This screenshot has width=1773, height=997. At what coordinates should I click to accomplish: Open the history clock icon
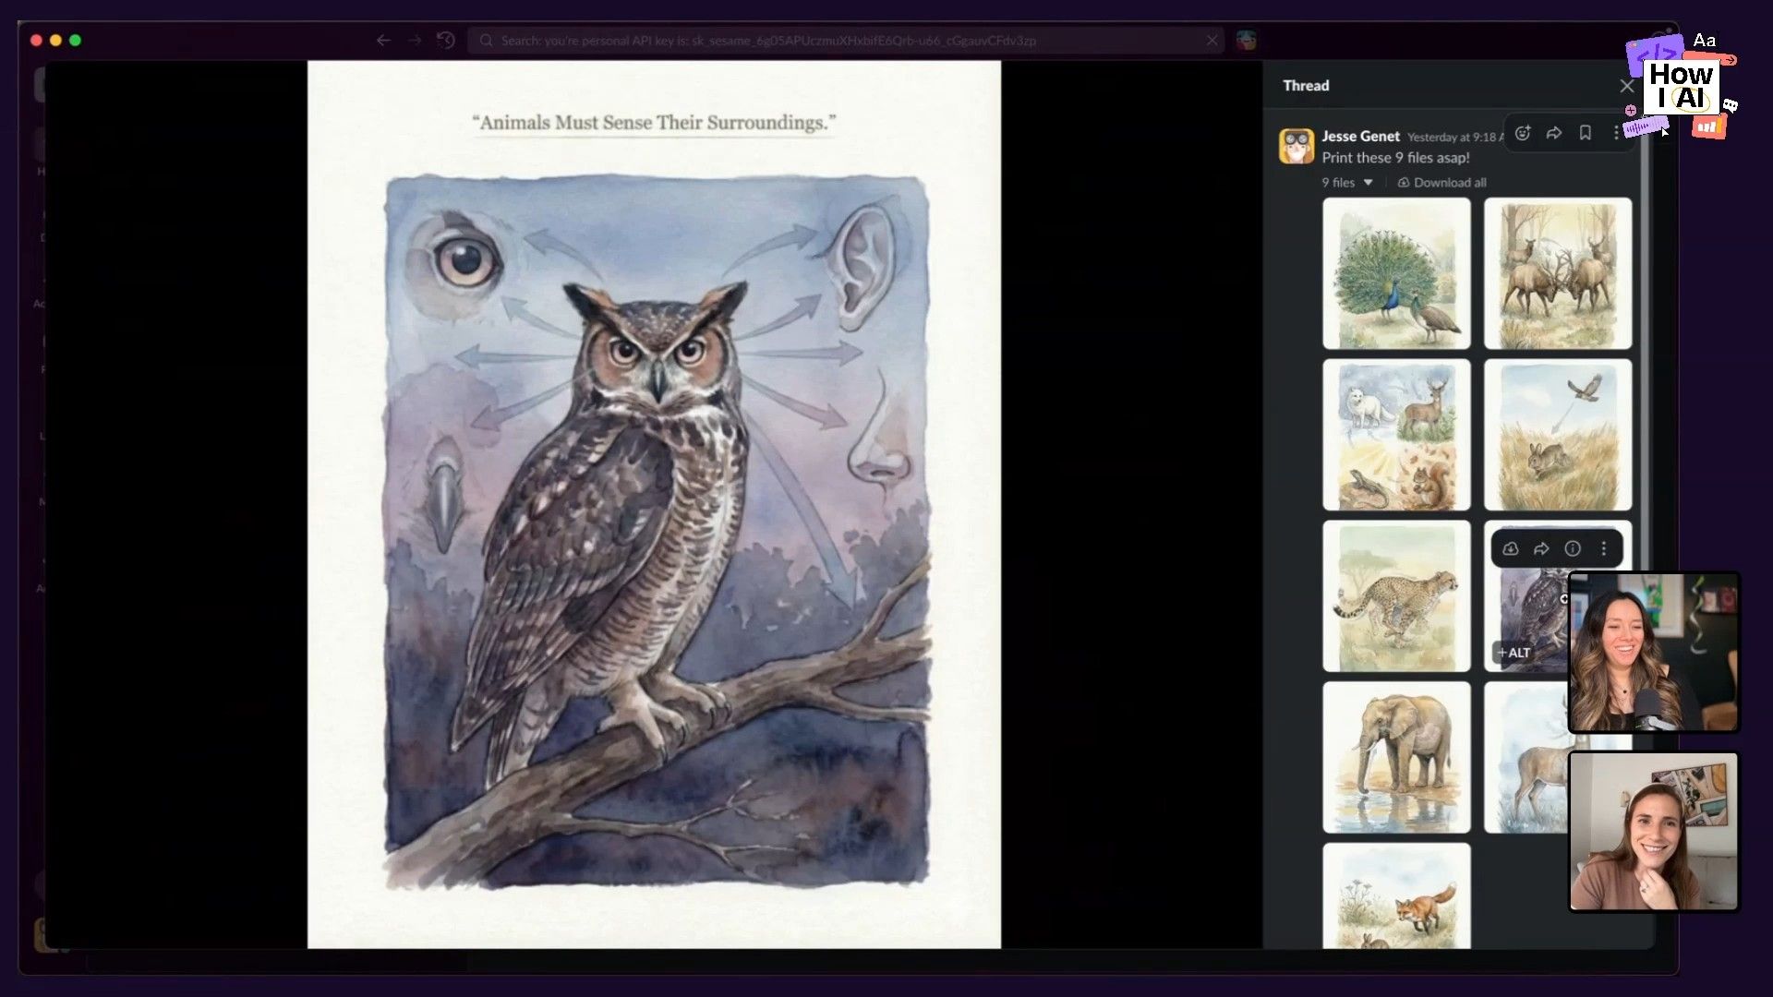[446, 41]
